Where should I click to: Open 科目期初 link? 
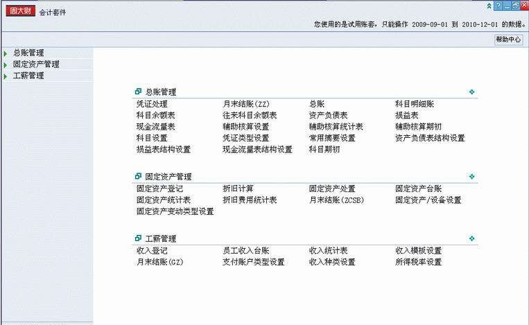(324, 150)
